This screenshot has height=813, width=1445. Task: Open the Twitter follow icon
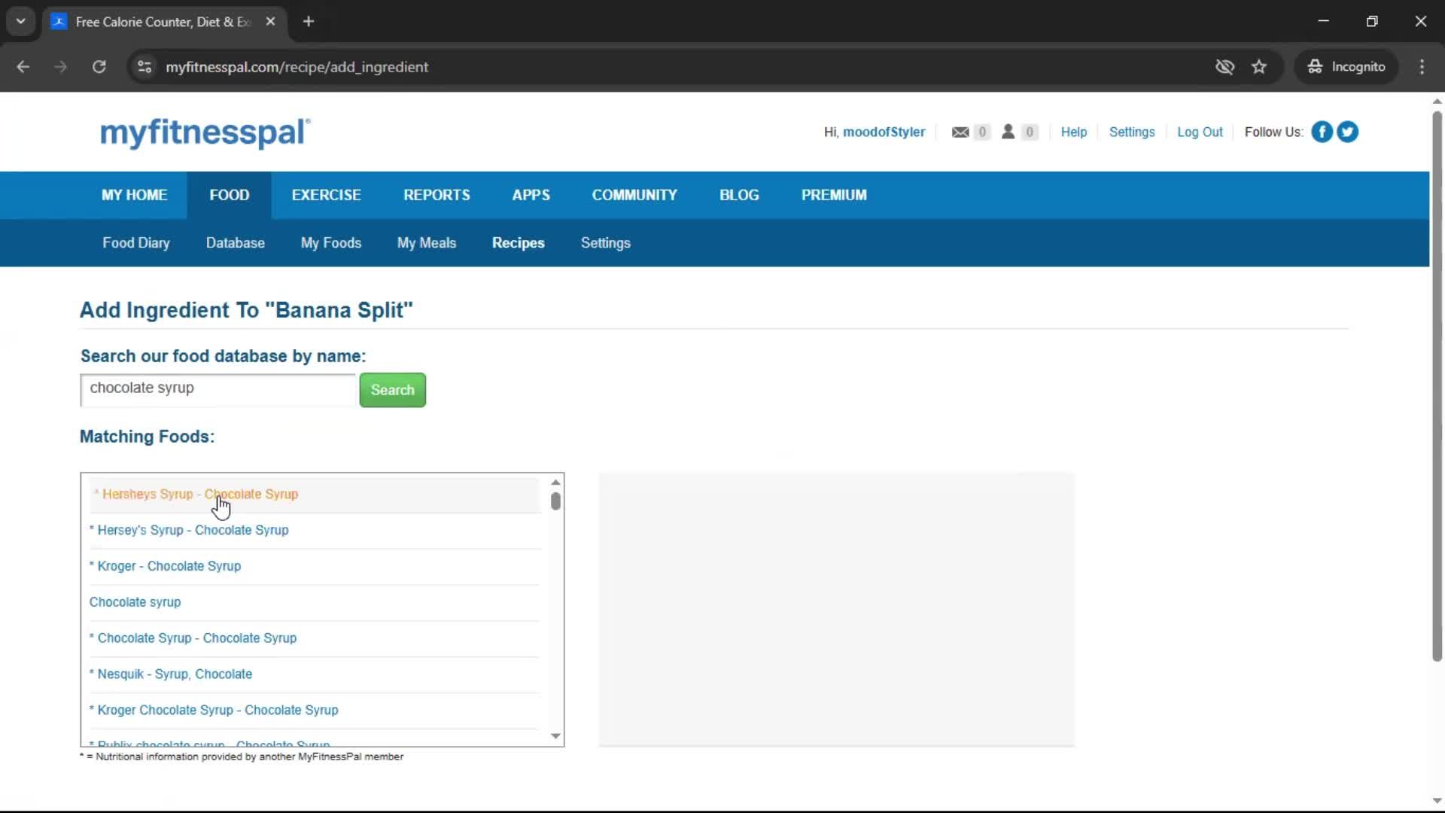[x=1347, y=132]
